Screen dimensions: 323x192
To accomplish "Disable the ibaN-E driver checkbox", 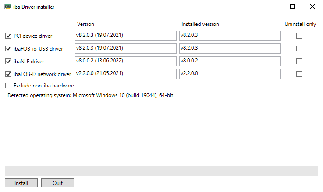I will (x=8, y=62).
